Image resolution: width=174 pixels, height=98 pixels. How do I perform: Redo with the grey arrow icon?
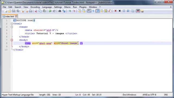point(54,11)
